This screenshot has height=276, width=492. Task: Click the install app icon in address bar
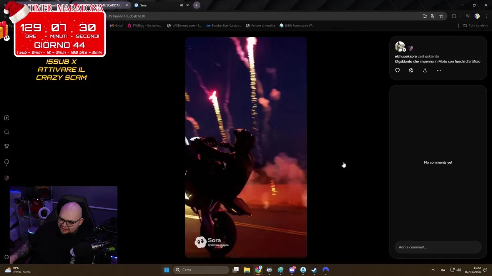[x=425, y=16]
